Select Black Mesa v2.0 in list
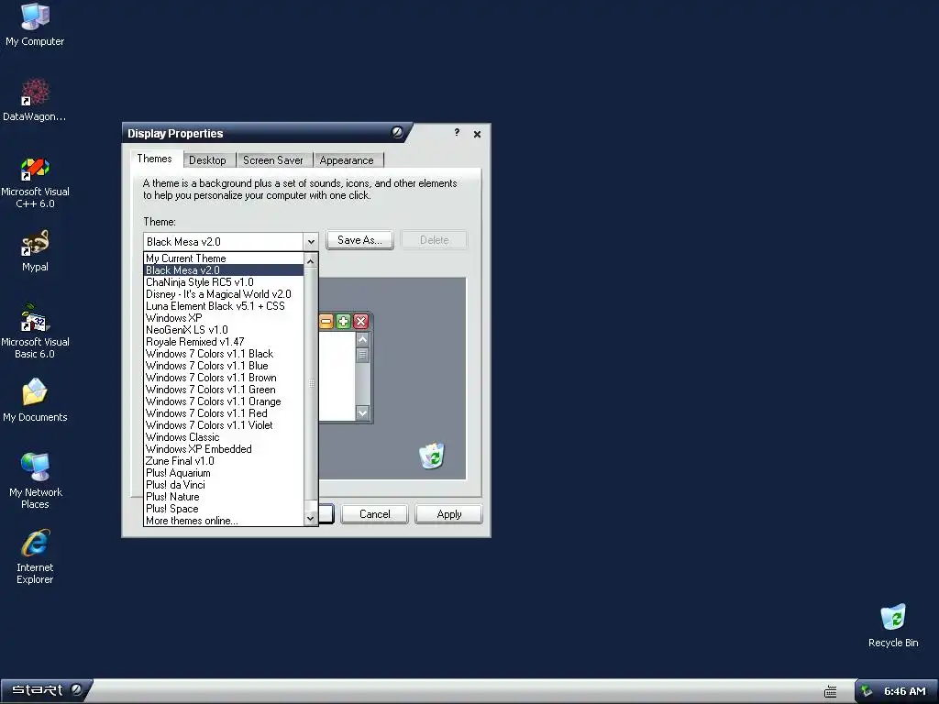Screen dimensions: 939x704 point(224,270)
